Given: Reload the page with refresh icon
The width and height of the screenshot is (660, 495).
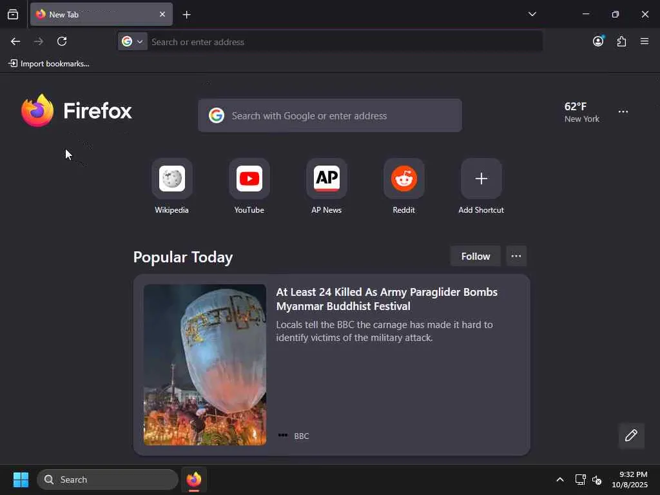Looking at the screenshot, I should click(62, 41).
